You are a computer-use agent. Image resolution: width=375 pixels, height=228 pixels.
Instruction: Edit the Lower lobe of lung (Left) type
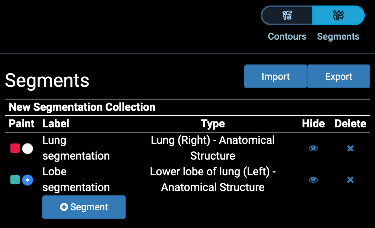(x=213, y=180)
